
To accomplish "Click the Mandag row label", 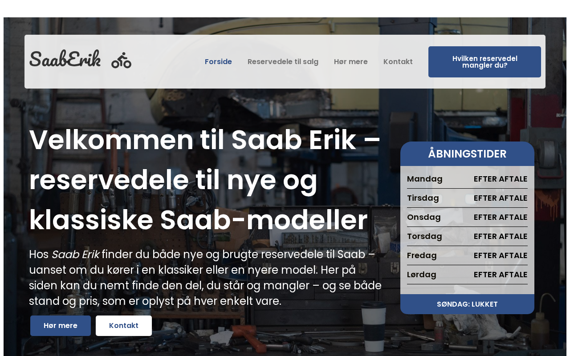I will [x=425, y=179].
